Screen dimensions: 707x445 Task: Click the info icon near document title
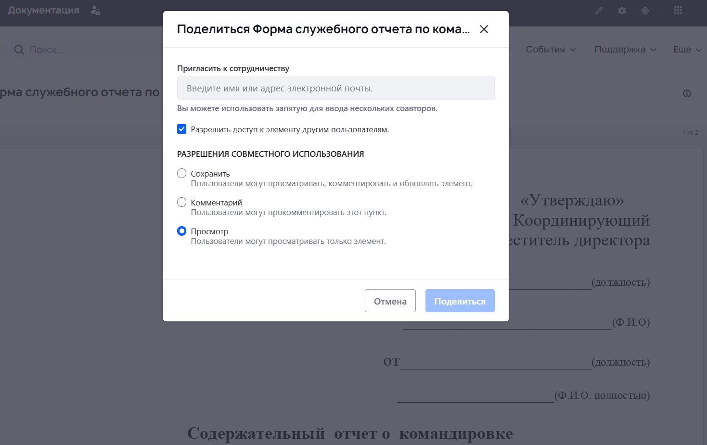pyautogui.click(x=687, y=93)
